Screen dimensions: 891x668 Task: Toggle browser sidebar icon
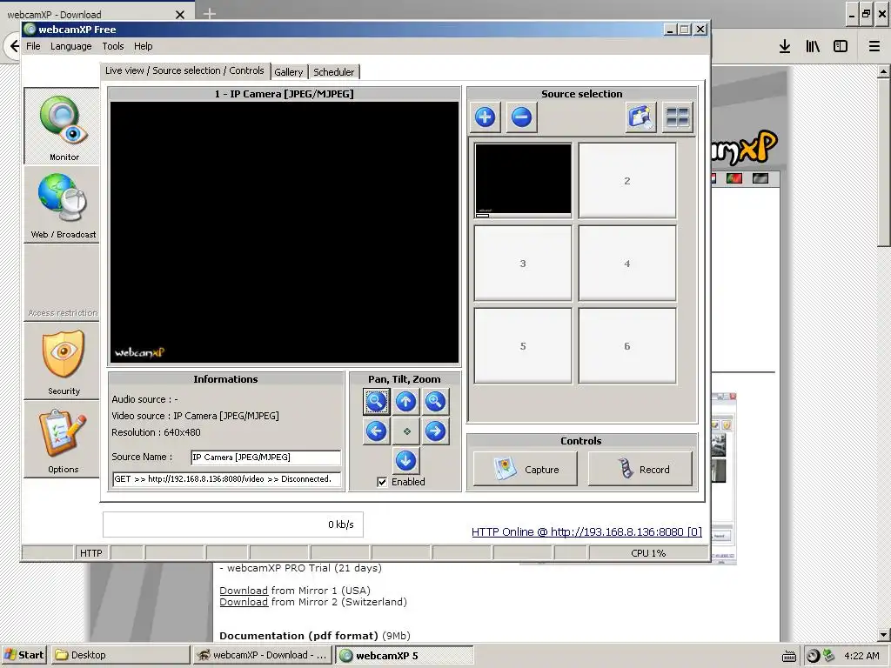[841, 47]
